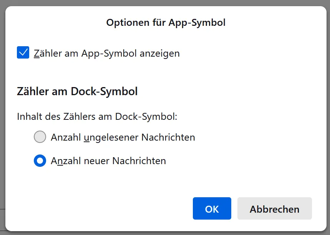The width and height of the screenshot is (330, 235).
Task: Click the 'Inhalt des Zählers am Dock-Symbol:' label
Action: click(x=97, y=117)
